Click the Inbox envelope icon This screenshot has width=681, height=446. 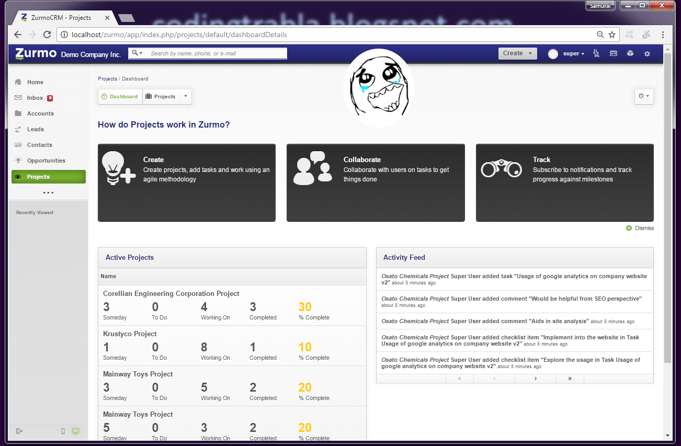(x=18, y=98)
